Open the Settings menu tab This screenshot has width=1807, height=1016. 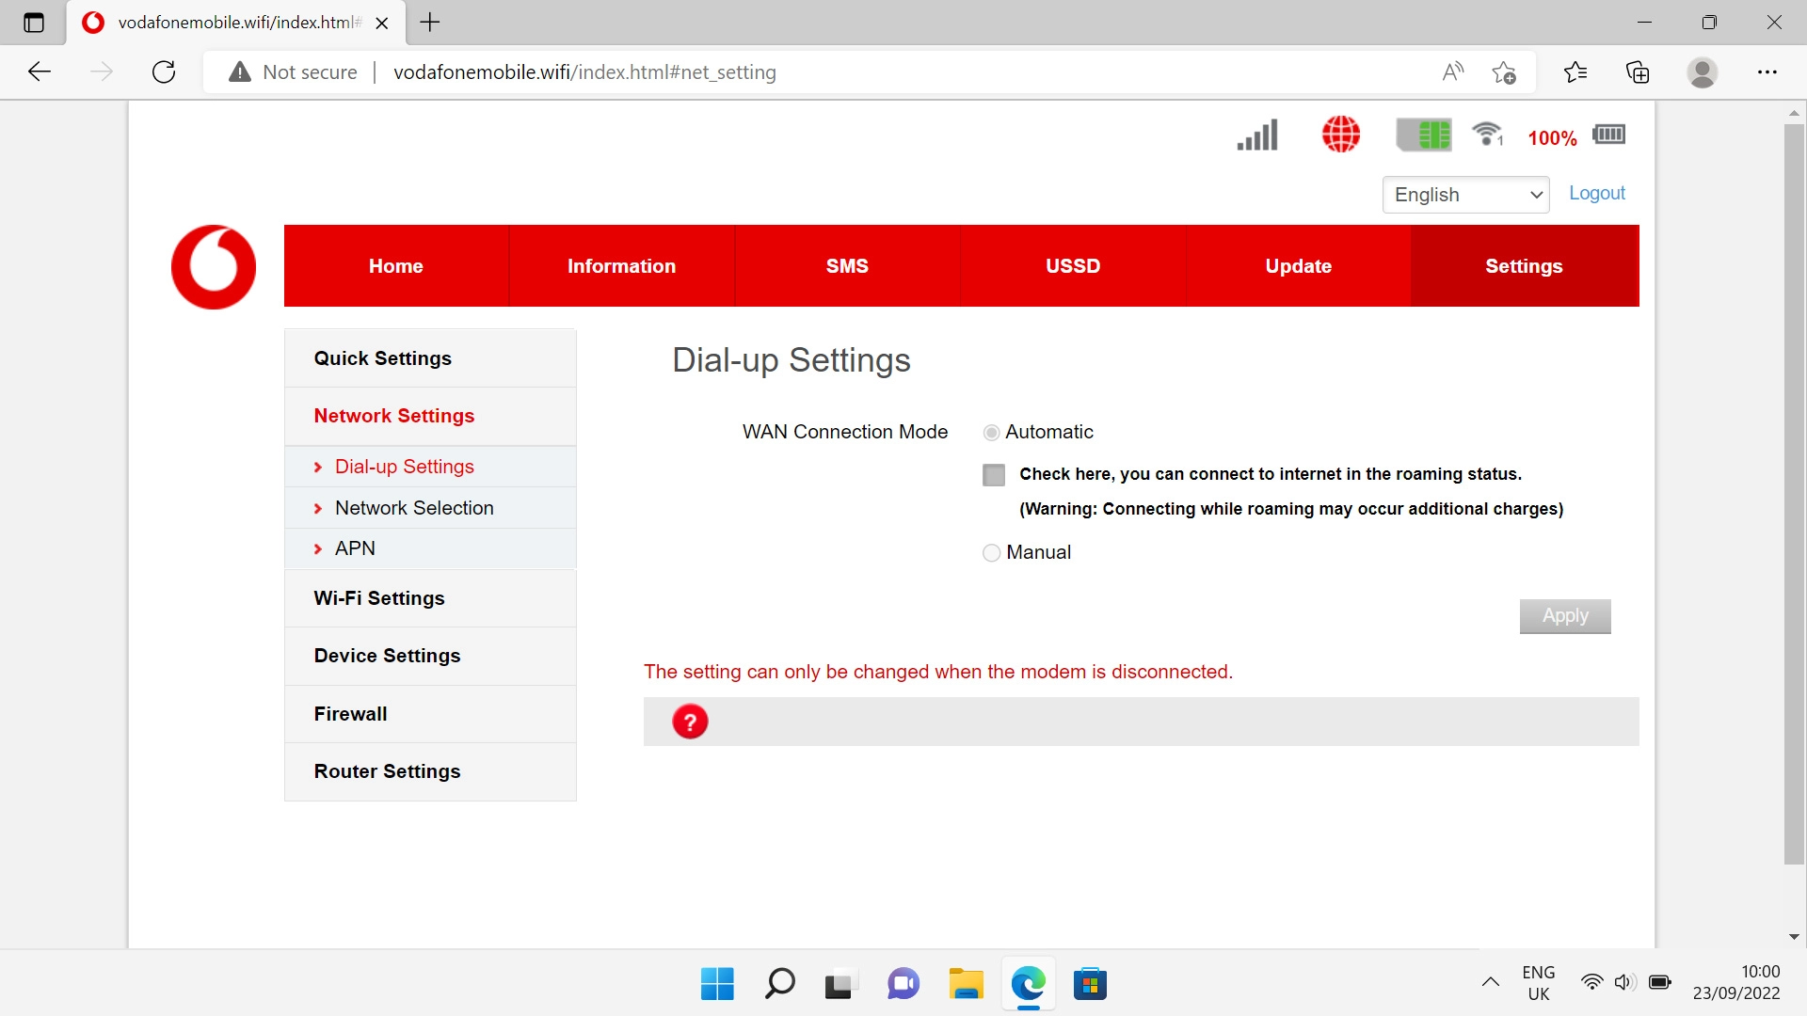1523,265
